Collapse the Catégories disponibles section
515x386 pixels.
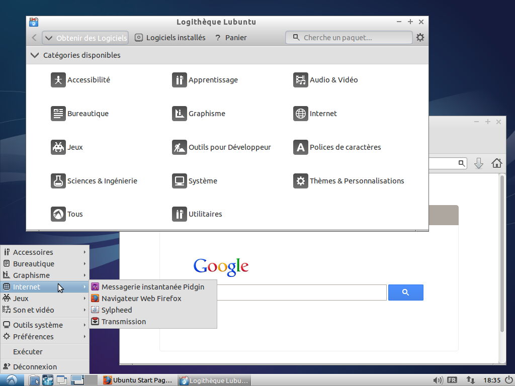pyautogui.click(x=35, y=55)
